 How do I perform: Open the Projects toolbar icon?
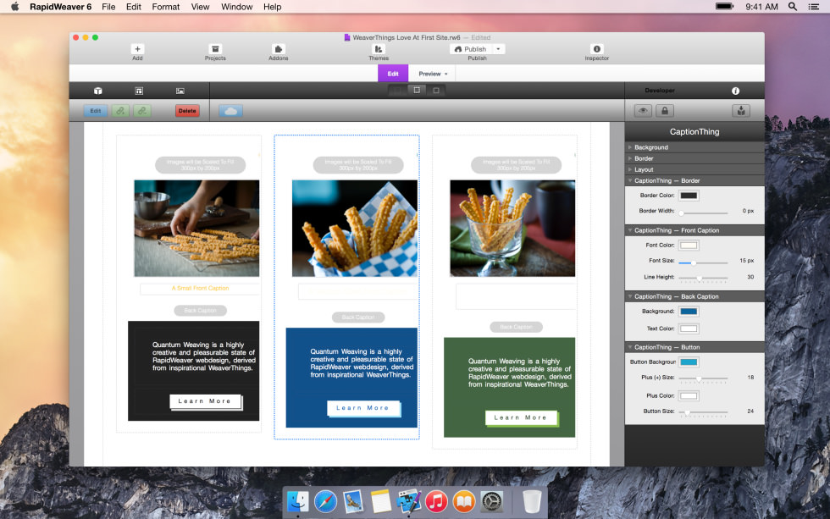[215, 49]
